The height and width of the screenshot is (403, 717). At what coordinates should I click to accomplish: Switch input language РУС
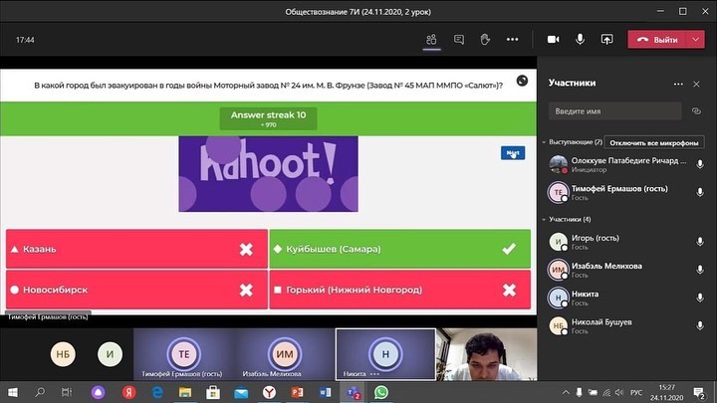click(x=636, y=392)
